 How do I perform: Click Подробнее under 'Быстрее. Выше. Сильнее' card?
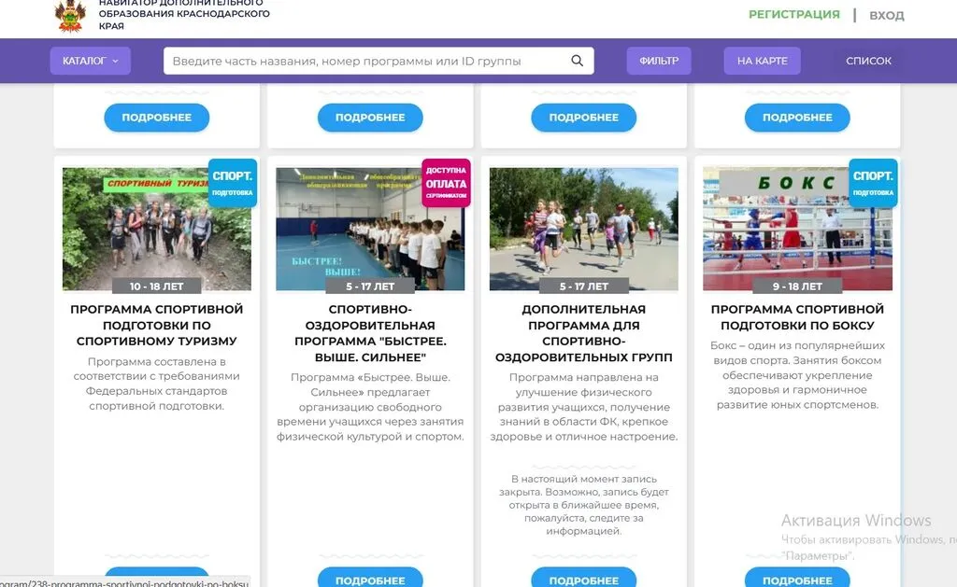click(x=370, y=578)
